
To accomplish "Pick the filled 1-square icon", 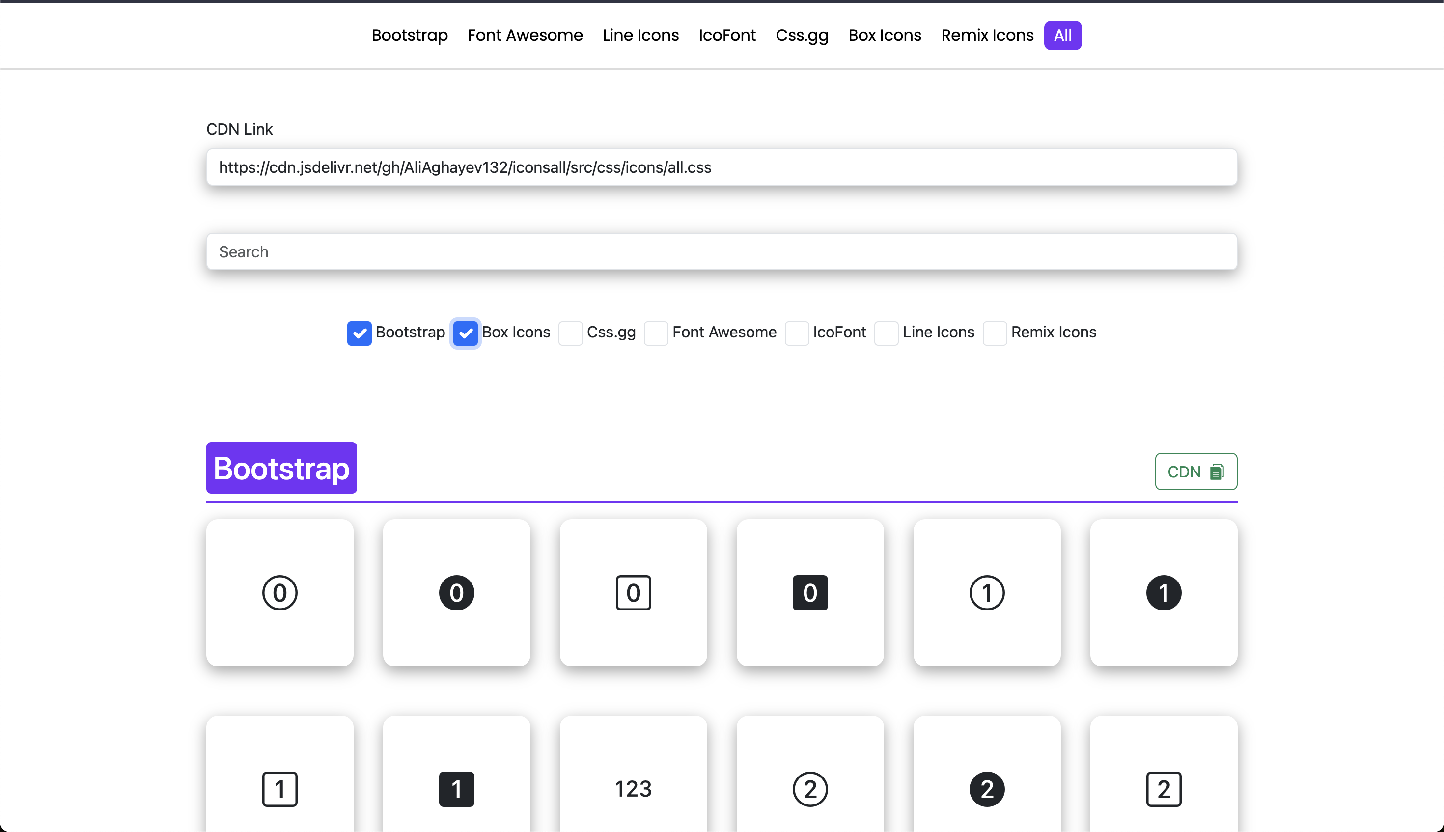I will point(456,789).
